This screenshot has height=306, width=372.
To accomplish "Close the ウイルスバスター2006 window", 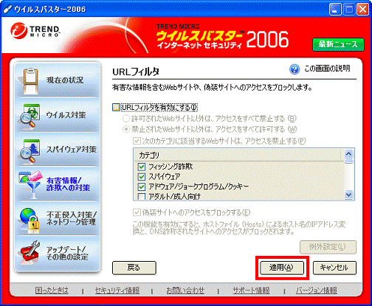I will (x=362, y=10).
